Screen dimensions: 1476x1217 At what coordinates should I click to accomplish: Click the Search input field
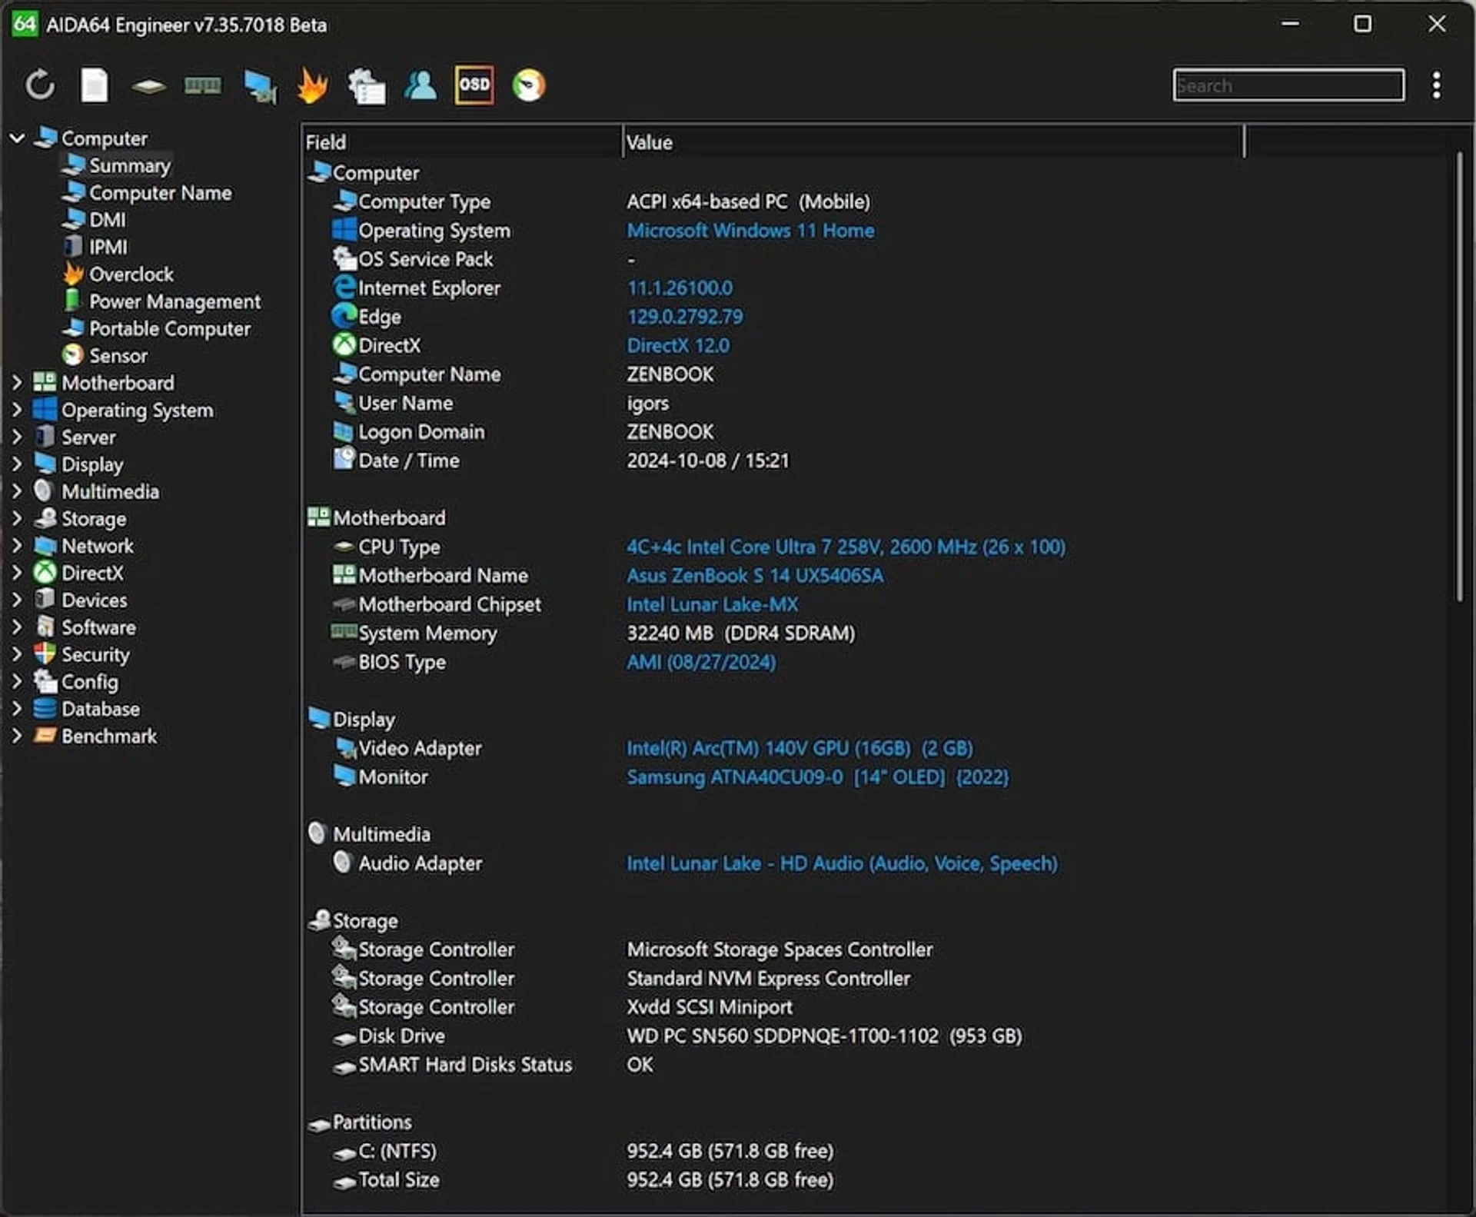coord(1288,85)
